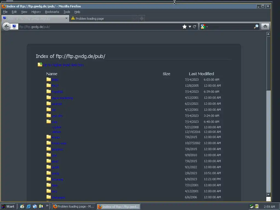Open the incoming directory link

pyautogui.click(x=57, y=179)
